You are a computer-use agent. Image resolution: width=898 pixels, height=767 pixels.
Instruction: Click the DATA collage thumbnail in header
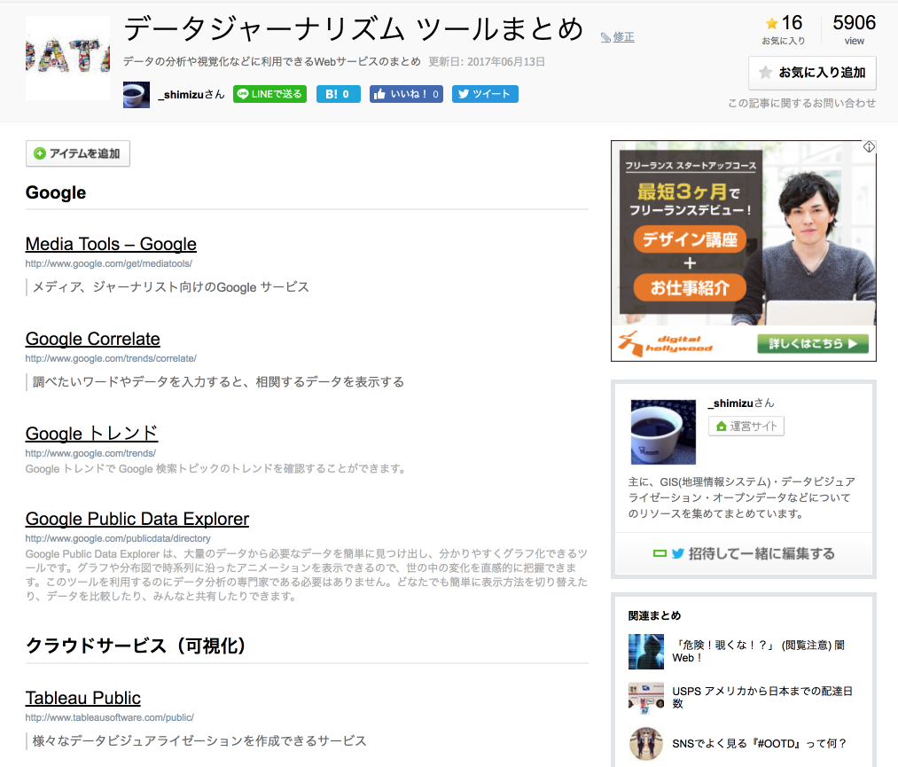coord(67,58)
